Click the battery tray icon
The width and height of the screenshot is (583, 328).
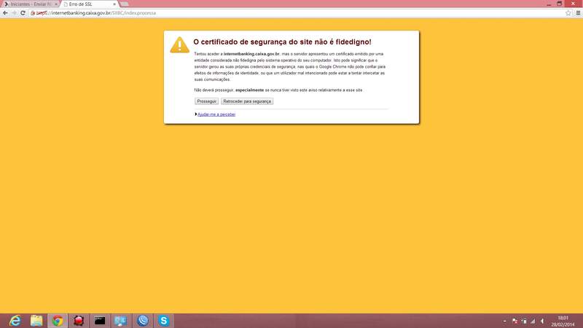(x=524, y=321)
